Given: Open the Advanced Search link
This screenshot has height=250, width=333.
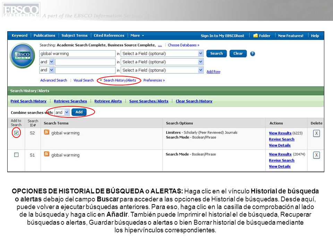Looking at the screenshot, I should [54, 80].
